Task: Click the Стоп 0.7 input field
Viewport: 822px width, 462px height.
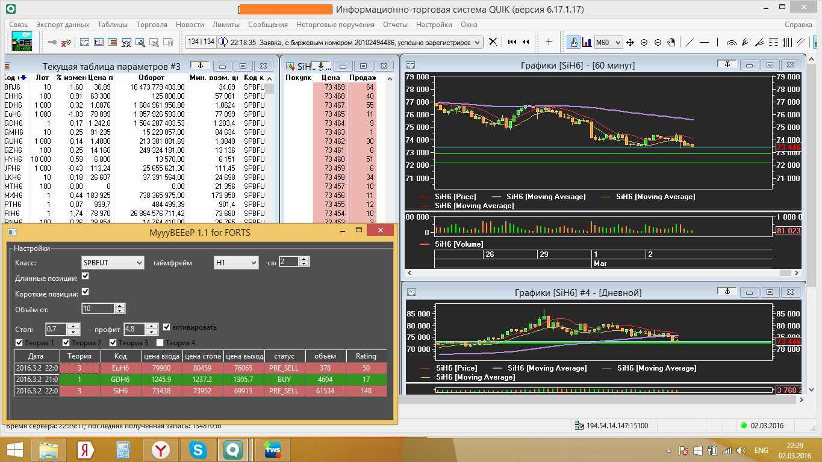Action: (x=57, y=329)
